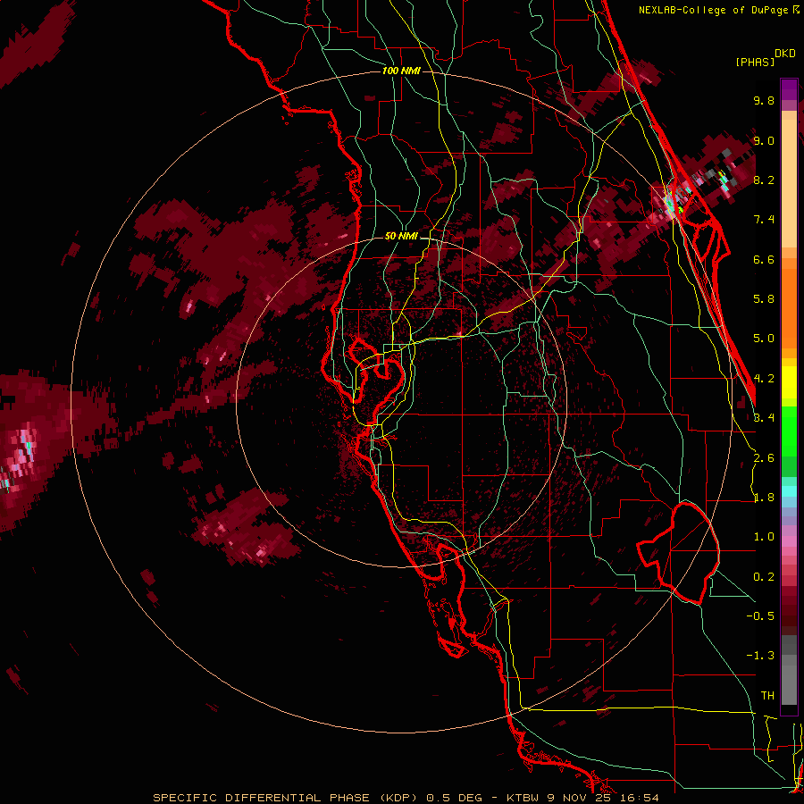The width and height of the screenshot is (804, 804).
Task: Select the 6.6 value on the scale
Action: (x=764, y=259)
